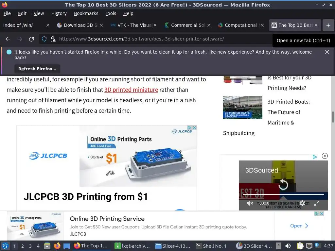
Task: Close The Top 10 Best tab
Action: coord(316,25)
